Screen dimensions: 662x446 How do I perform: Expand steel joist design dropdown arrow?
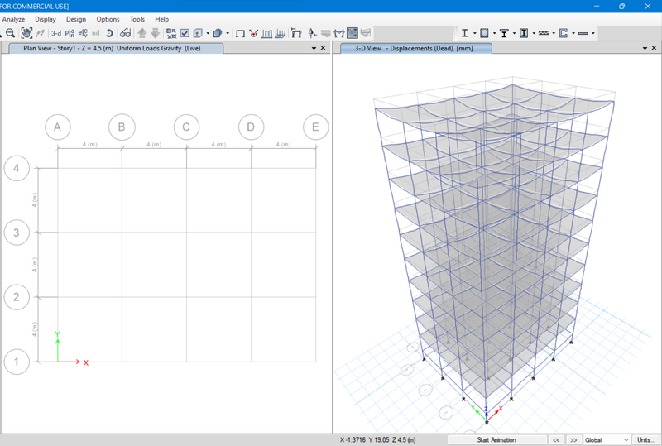(x=554, y=33)
